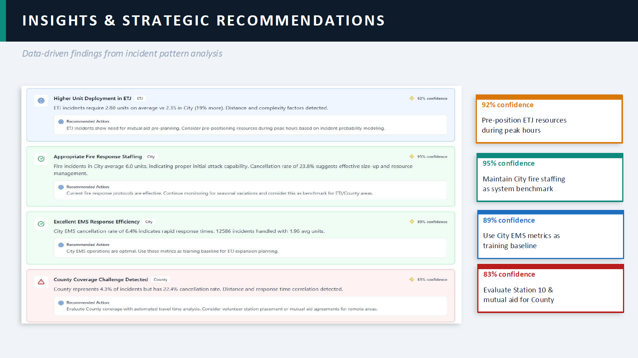Select the ETJ tag next to Higher Unit Deployment
Screen dimensions: 638x358
[140, 99]
